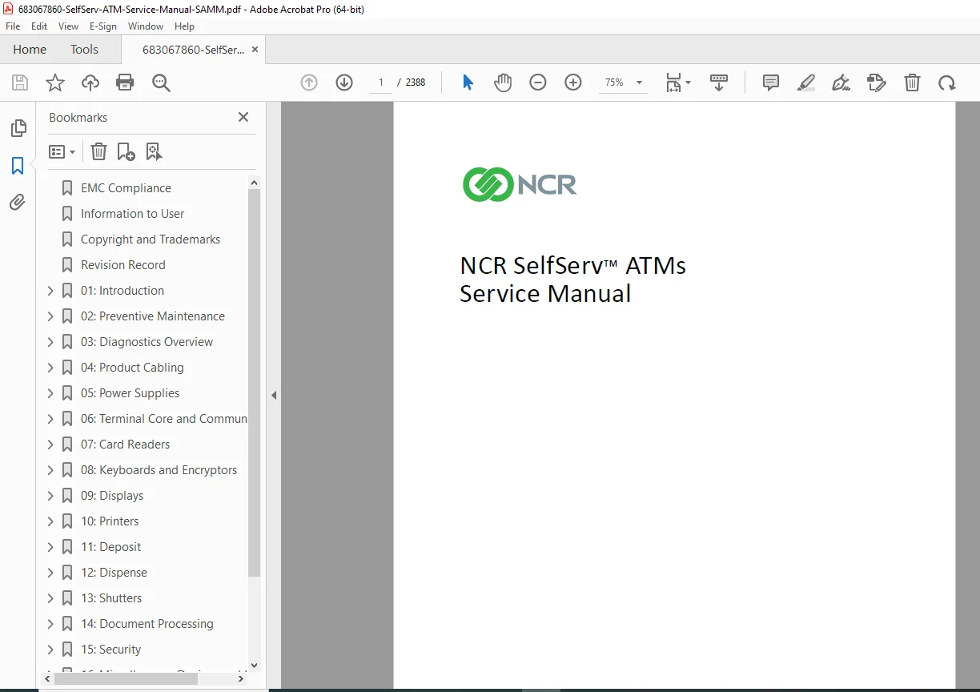Rotate the page with the rotate icon

pos(947,82)
